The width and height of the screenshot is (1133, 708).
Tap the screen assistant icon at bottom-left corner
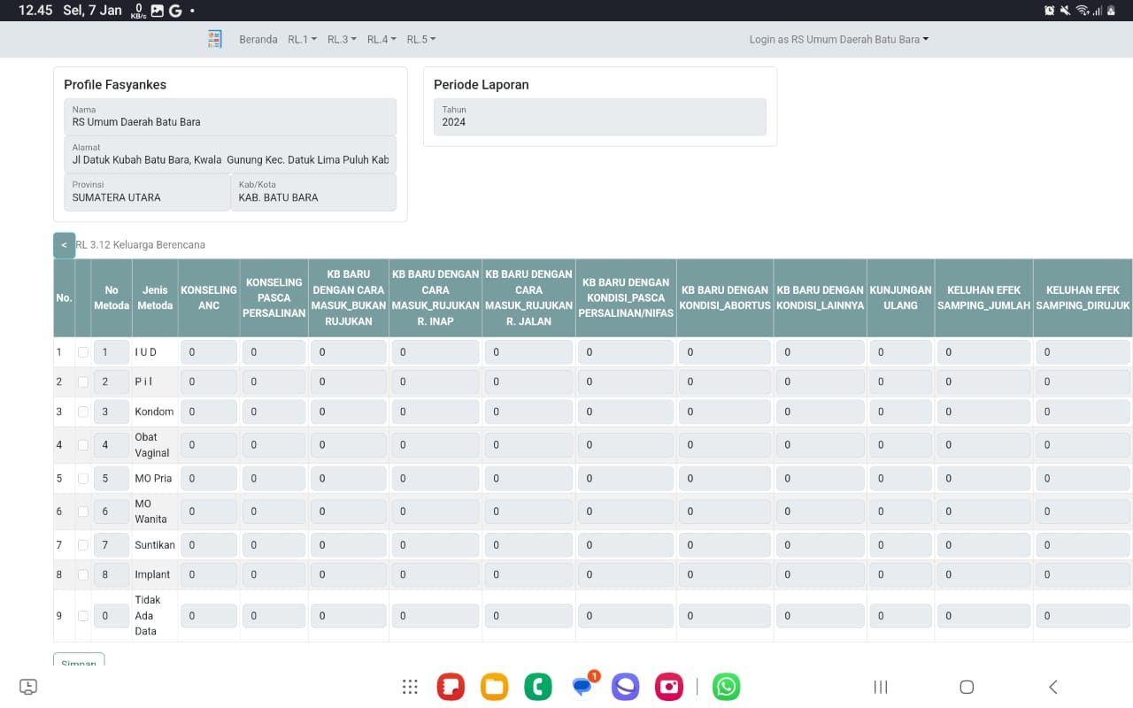click(28, 687)
